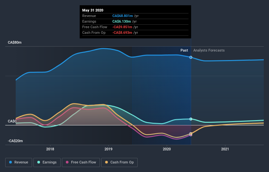This screenshot has height=172, width=269.
Task: Click the -CA$8.693m cash from op value
Action: 122,32
